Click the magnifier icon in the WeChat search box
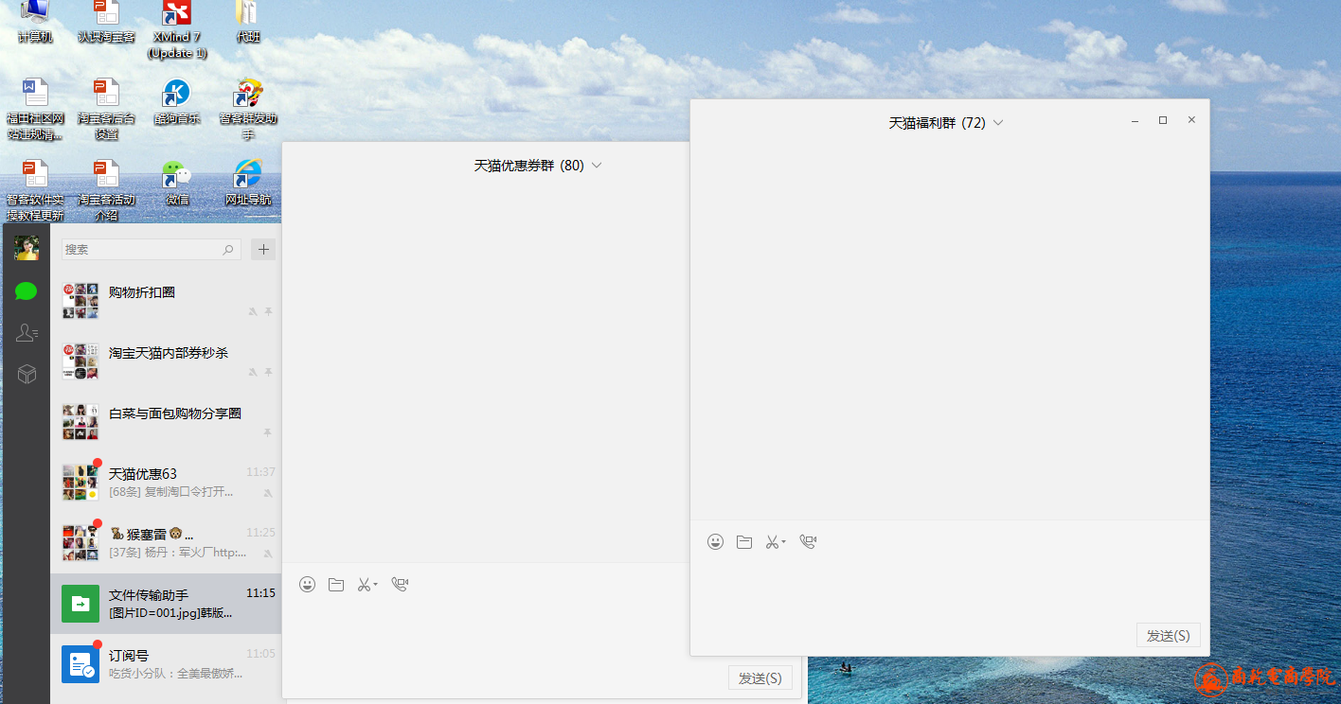 pos(228,250)
